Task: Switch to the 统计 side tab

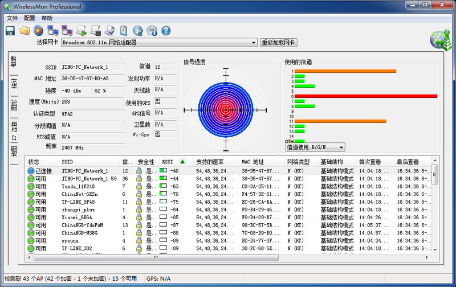Action: pyautogui.click(x=14, y=83)
